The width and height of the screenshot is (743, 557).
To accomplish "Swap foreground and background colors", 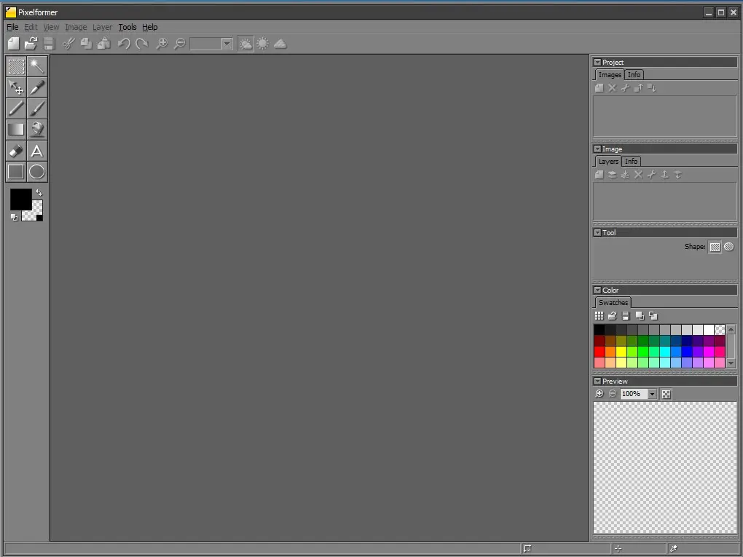I will (39, 193).
